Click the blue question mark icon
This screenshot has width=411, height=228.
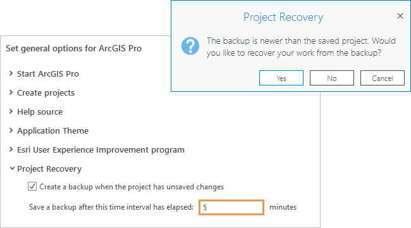click(x=190, y=46)
